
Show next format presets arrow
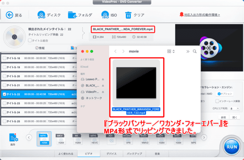click(x=204, y=137)
